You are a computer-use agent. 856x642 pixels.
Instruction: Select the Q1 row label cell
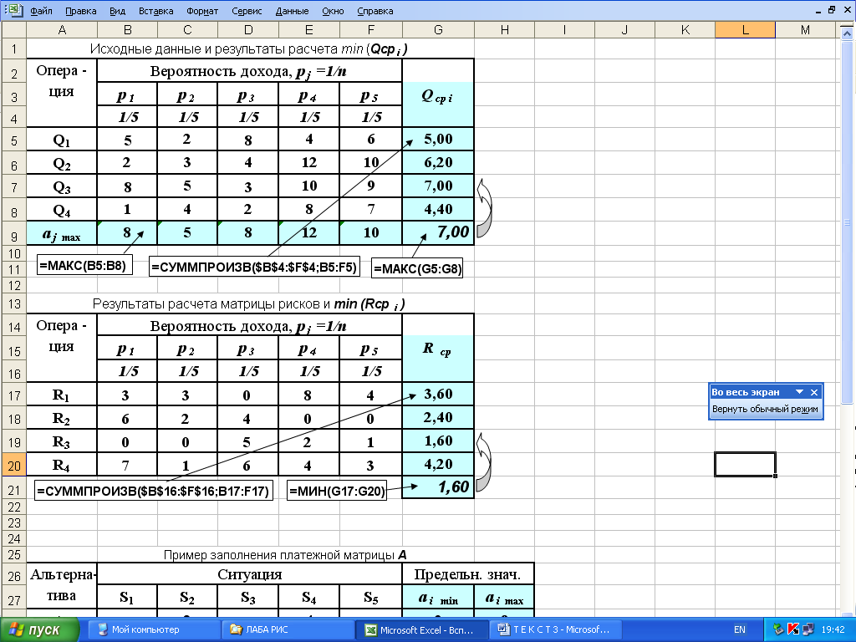pos(62,140)
